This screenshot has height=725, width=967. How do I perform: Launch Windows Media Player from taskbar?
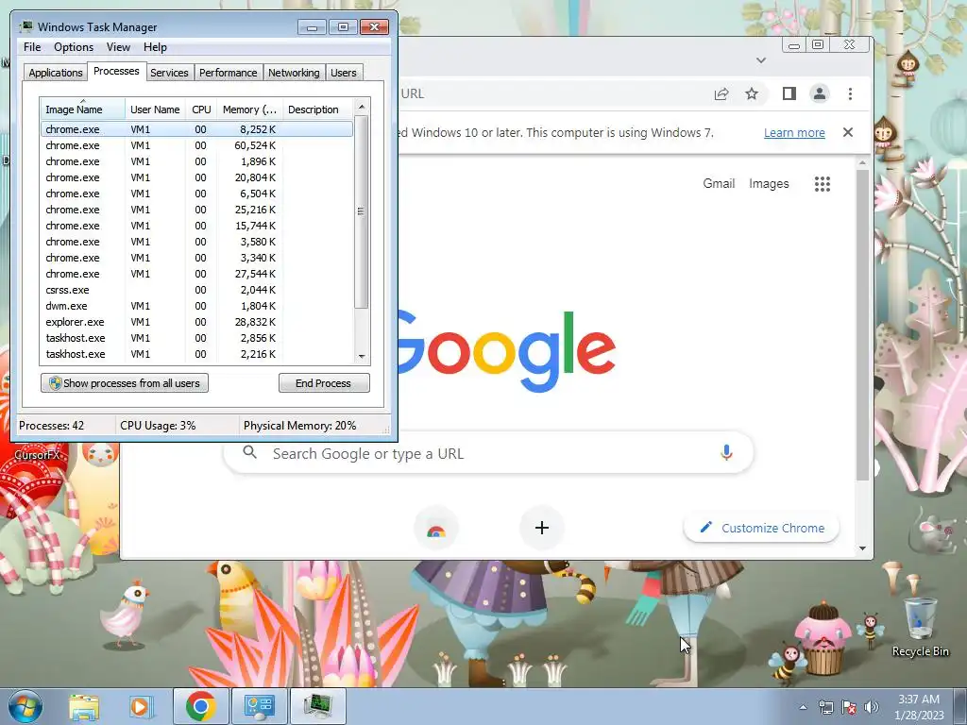coord(142,706)
